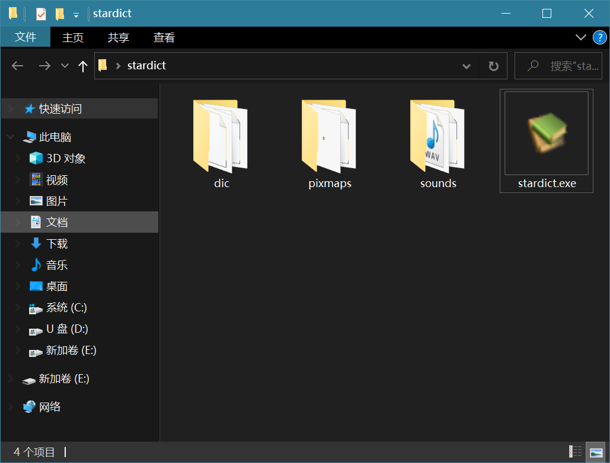Select 下载 in the navigation pane
The height and width of the screenshot is (463, 610).
(x=57, y=243)
